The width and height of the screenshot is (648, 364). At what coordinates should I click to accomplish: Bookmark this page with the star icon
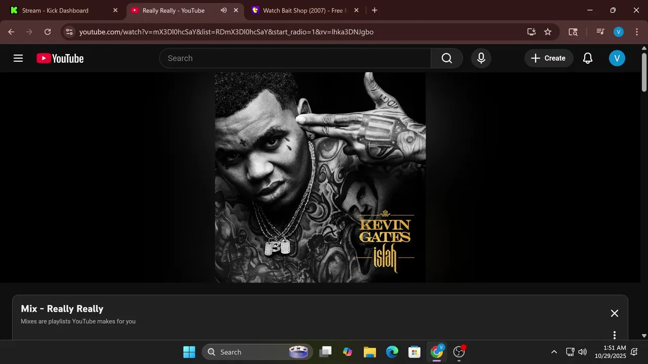tap(548, 32)
